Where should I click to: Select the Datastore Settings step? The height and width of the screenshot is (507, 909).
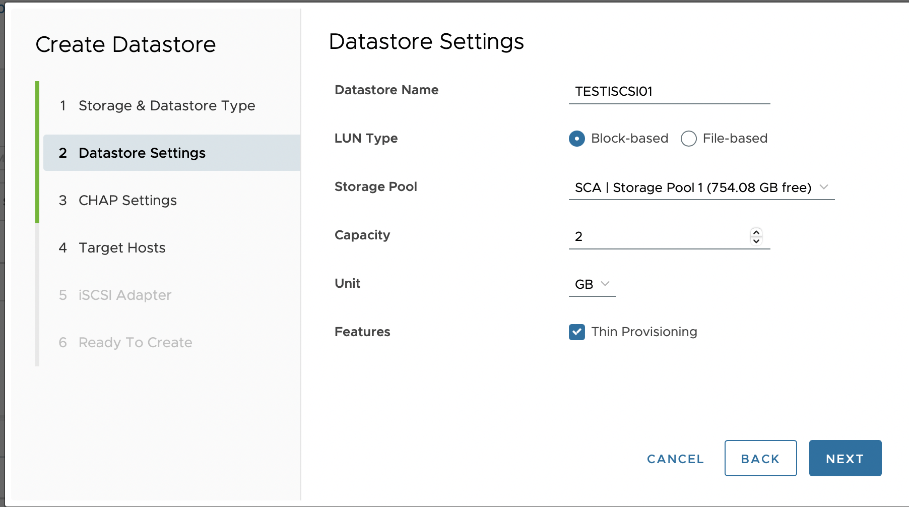coord(142,153)
